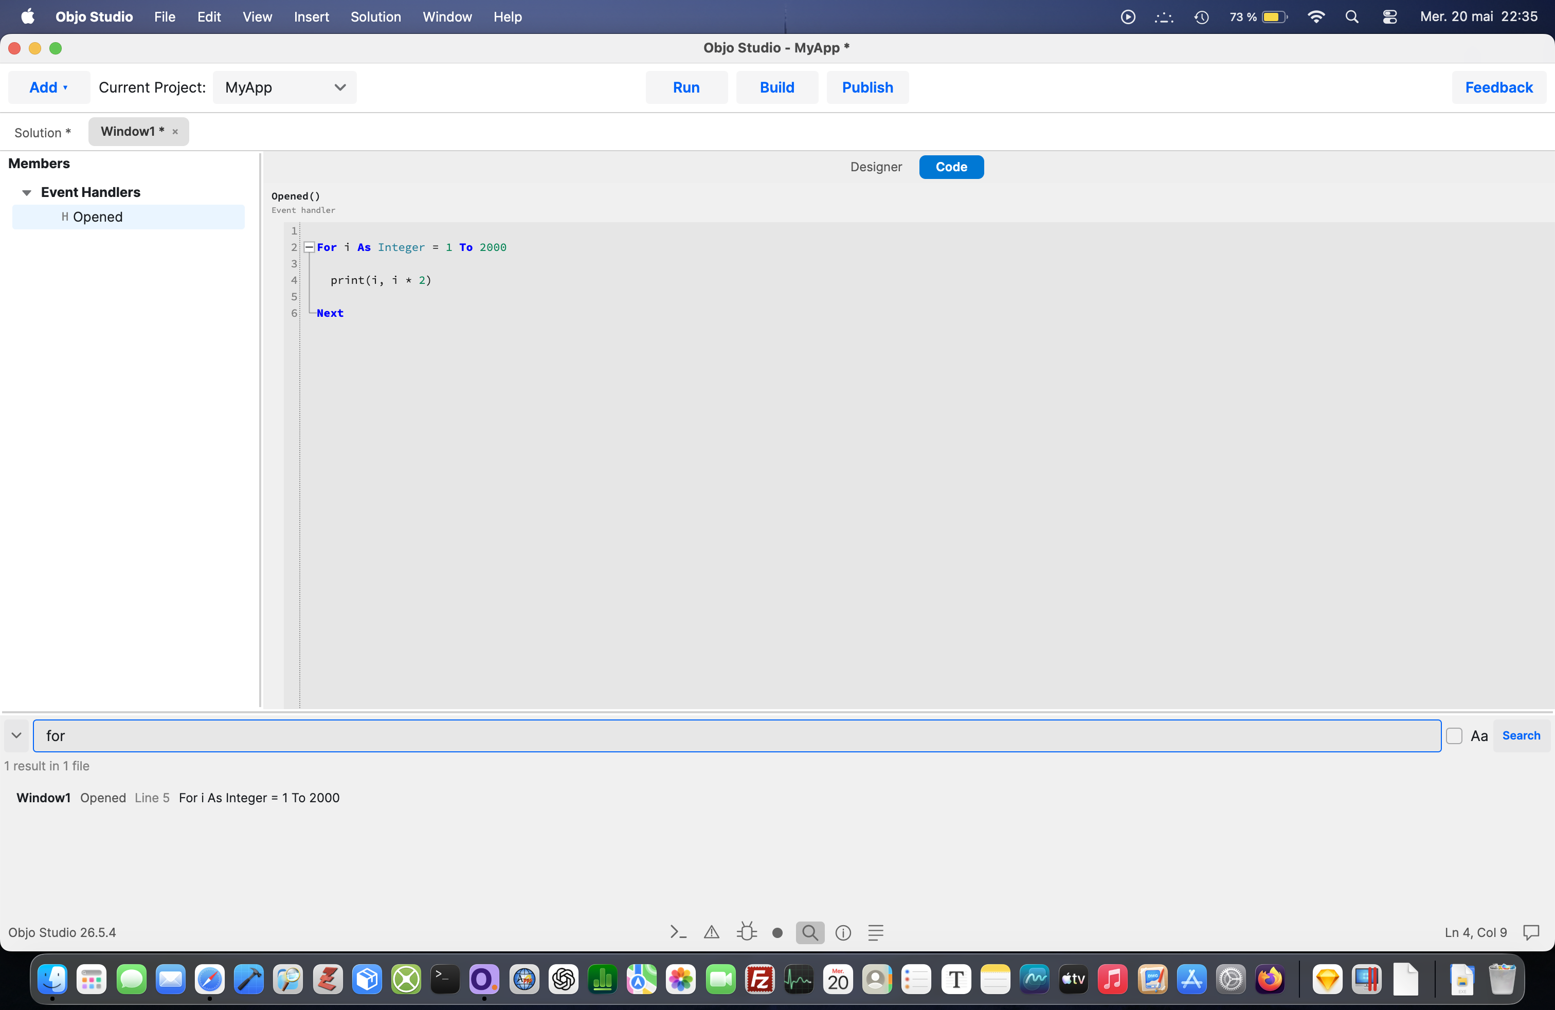Open Launchpad from the Dock
This screenshot has height=1010, width=1555.
(92, 979)
